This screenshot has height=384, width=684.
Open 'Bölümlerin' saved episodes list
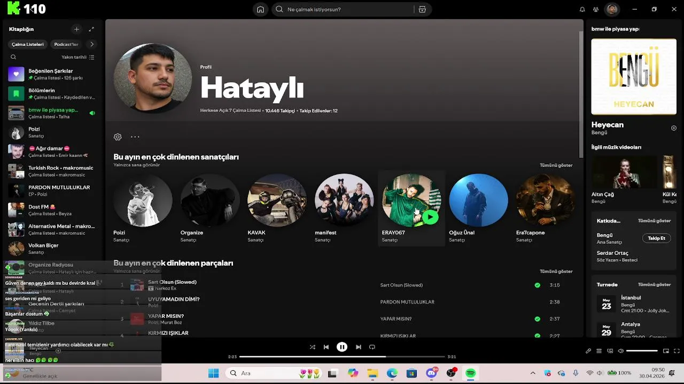point(52,94)
